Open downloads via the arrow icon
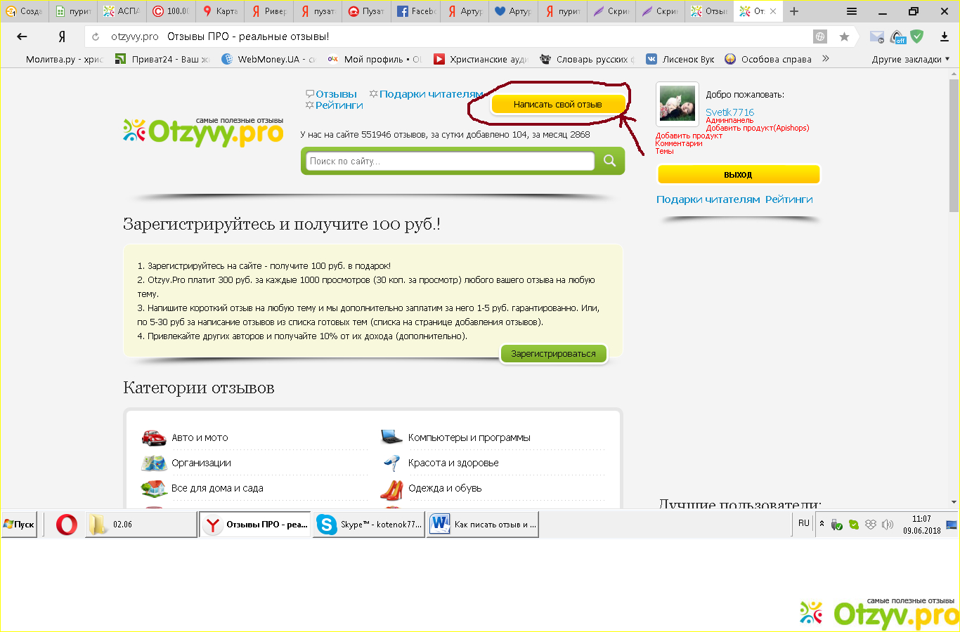Viewport: 960px width, 632px height. click(944, 37)
